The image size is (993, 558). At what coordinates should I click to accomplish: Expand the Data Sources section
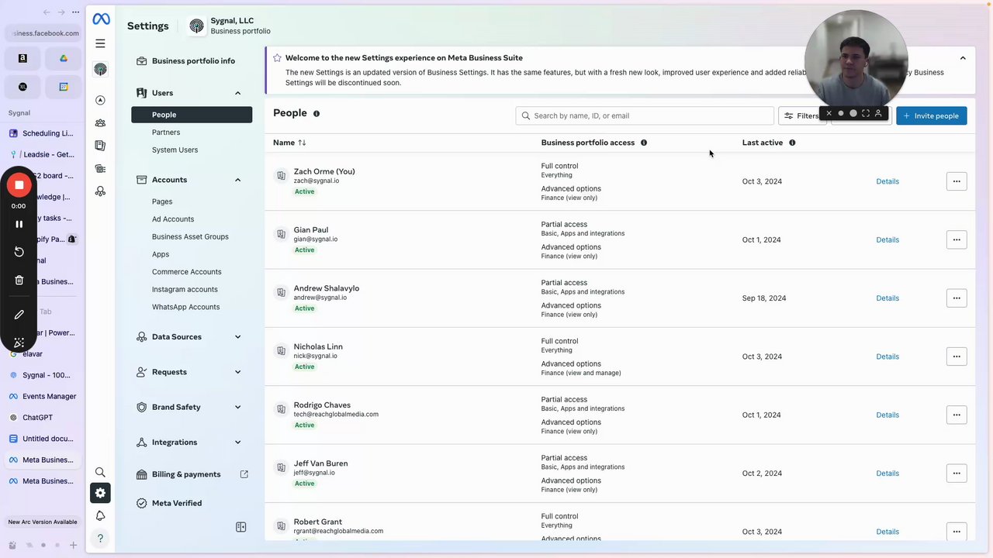tap(237, 337)
